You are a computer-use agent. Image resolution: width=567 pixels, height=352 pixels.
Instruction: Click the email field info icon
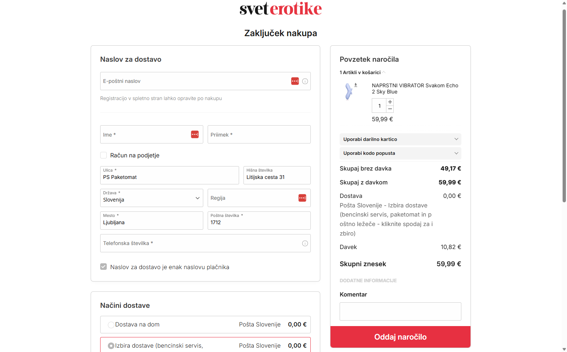click(305, 81)
